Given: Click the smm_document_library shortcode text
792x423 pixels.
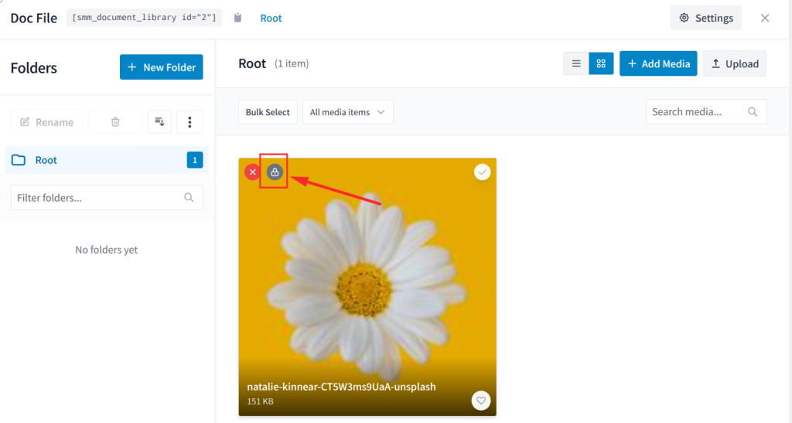Looking at the screenshot, I should pyautogui.click(x=144, y=17).
